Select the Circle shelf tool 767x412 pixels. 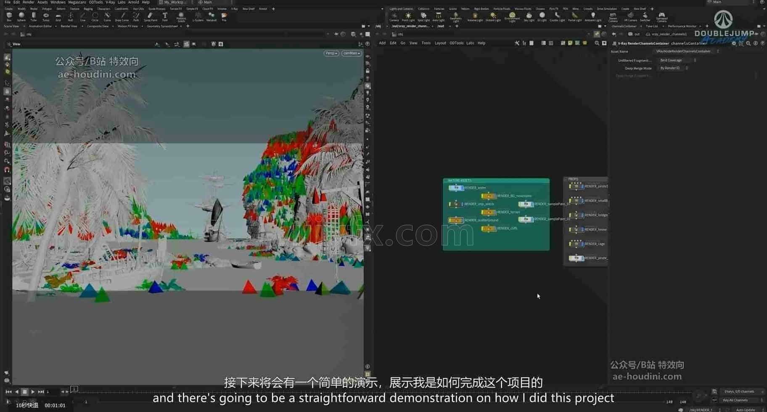coord(95,16)
